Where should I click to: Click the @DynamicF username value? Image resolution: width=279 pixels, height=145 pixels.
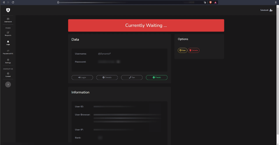click(x=104, y=54)
